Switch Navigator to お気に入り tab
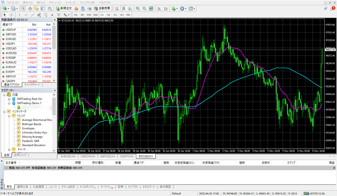The image size is (337, 196). click(x=20, y=155)
